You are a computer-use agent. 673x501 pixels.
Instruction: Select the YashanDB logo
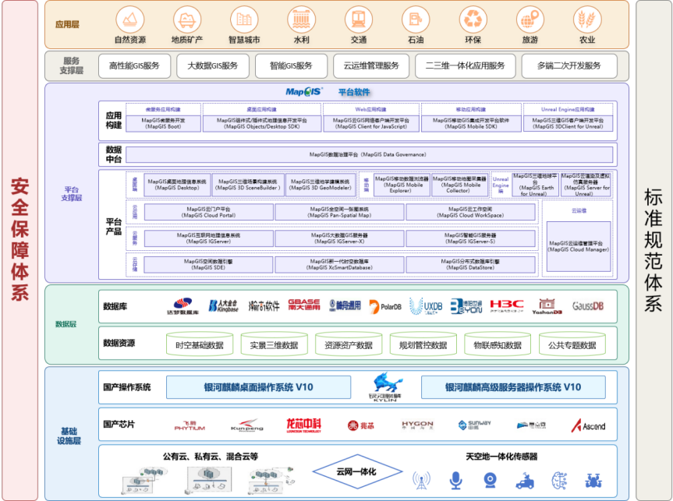pyautogui.click(x=547, y=307)
